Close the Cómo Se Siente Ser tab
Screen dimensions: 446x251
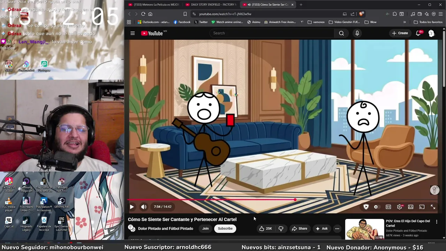coord(292,5)
